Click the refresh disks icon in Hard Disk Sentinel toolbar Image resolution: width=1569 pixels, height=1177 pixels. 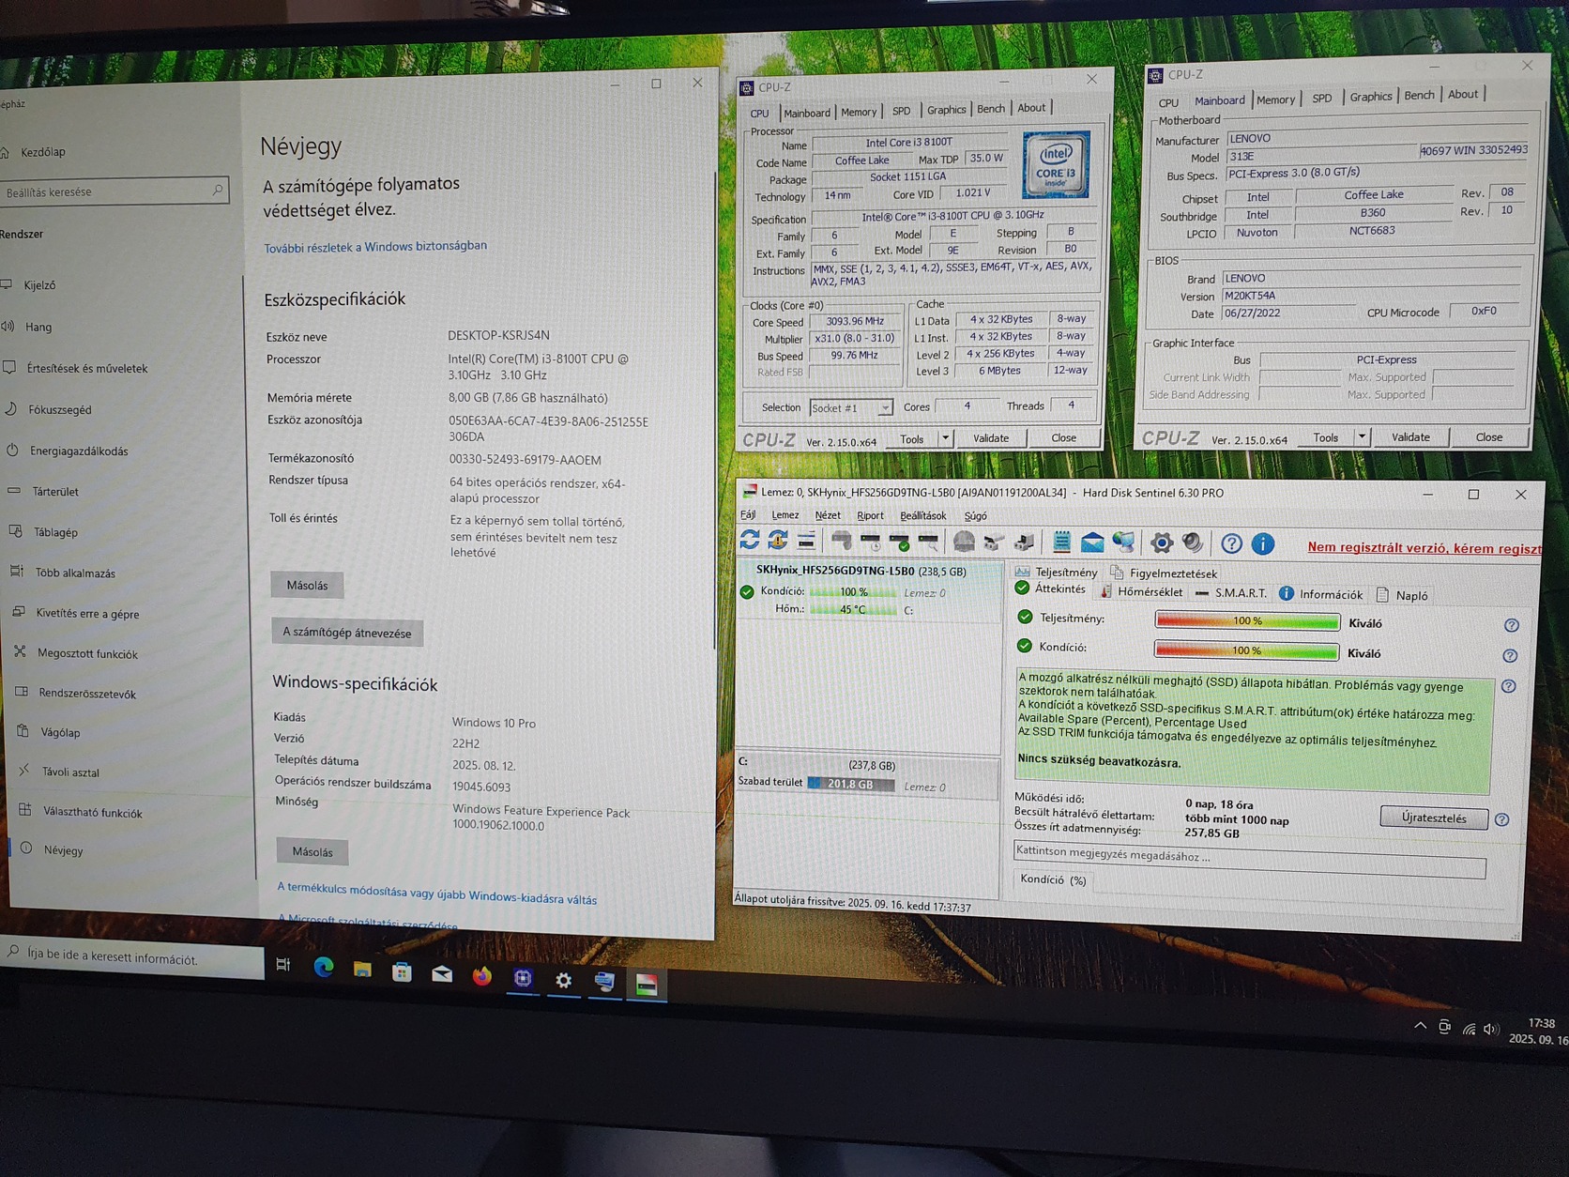click(750, 540)
